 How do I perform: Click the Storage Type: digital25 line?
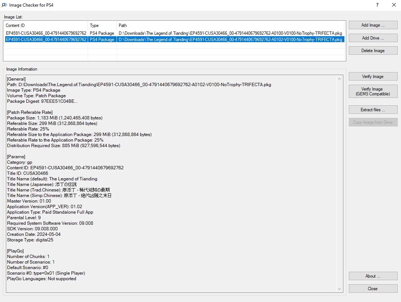(30, 240)
